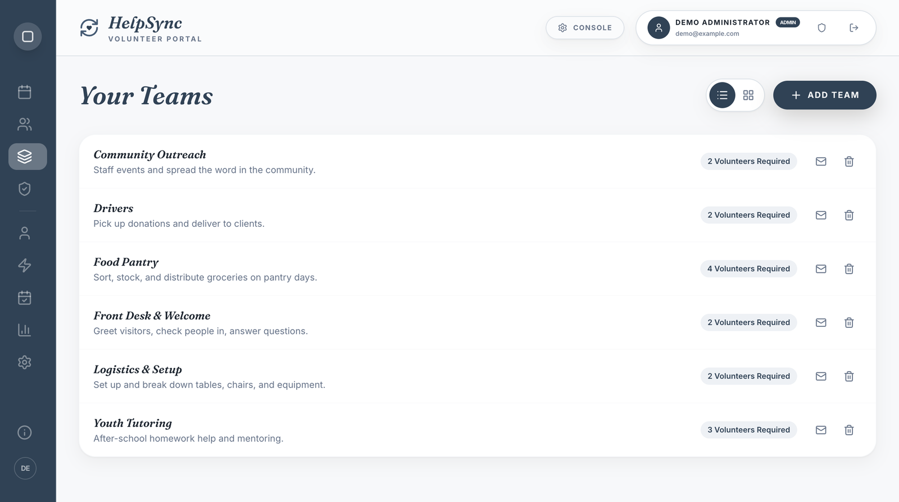Open the bar chart reports icon

point(25,330)
